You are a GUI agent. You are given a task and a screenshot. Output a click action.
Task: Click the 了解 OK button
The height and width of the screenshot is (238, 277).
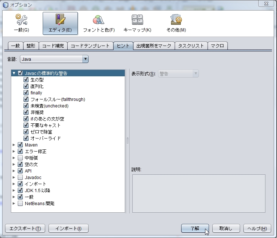point(195,228)
